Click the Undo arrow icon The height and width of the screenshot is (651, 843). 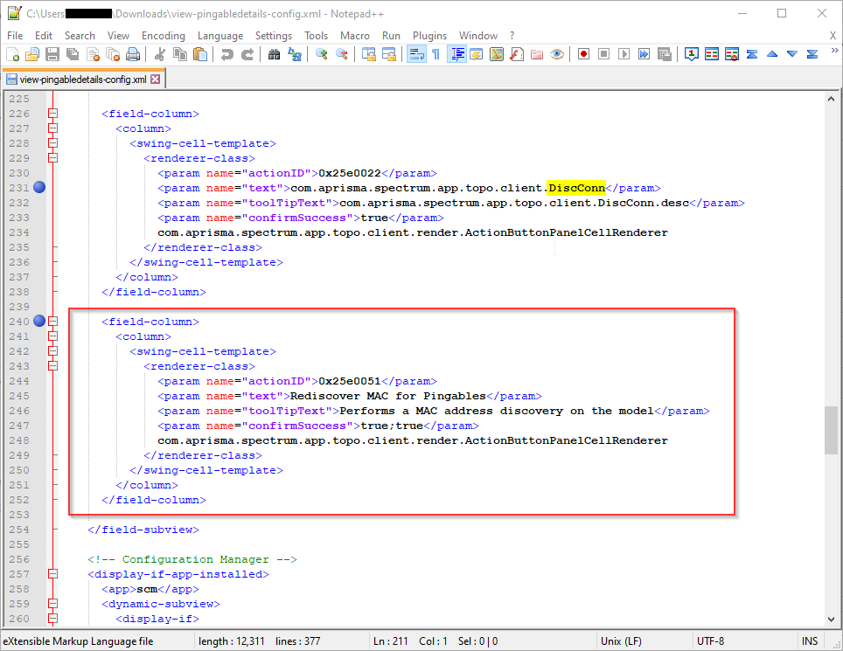pos(227,54)
